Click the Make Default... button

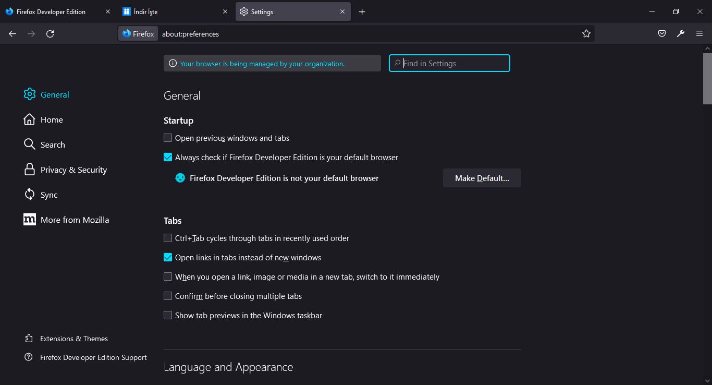[482, 178]
